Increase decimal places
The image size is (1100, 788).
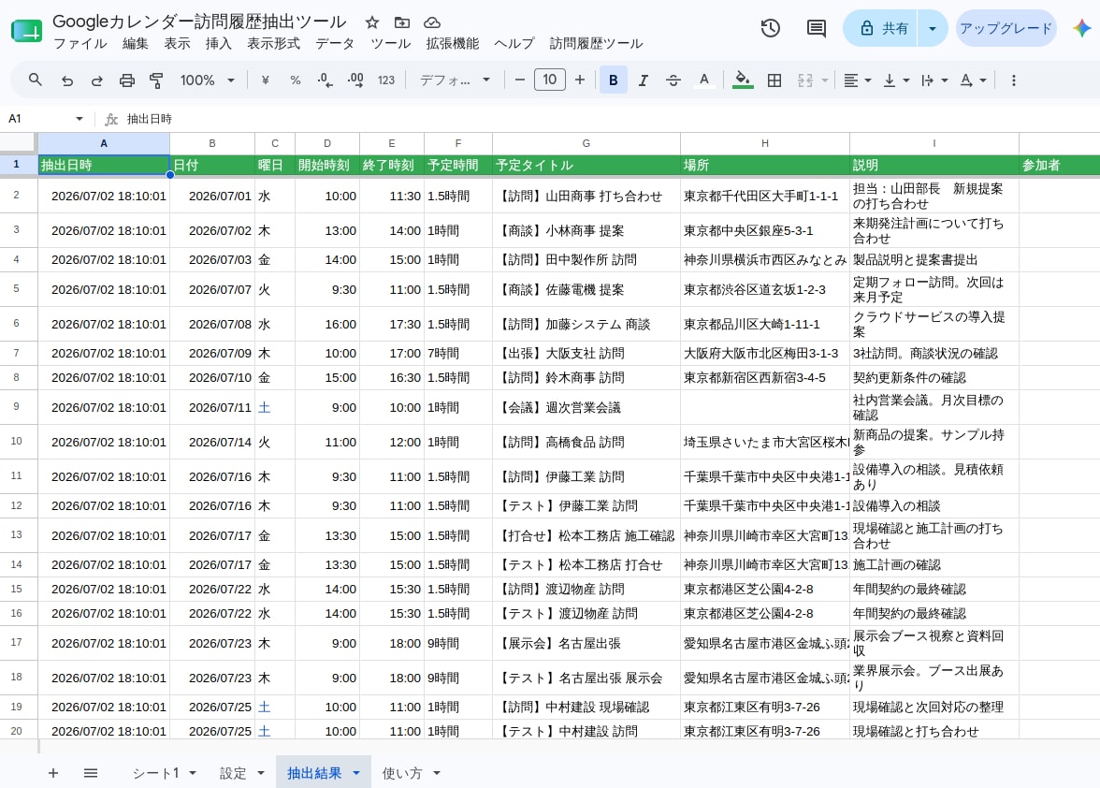(355, 80)
